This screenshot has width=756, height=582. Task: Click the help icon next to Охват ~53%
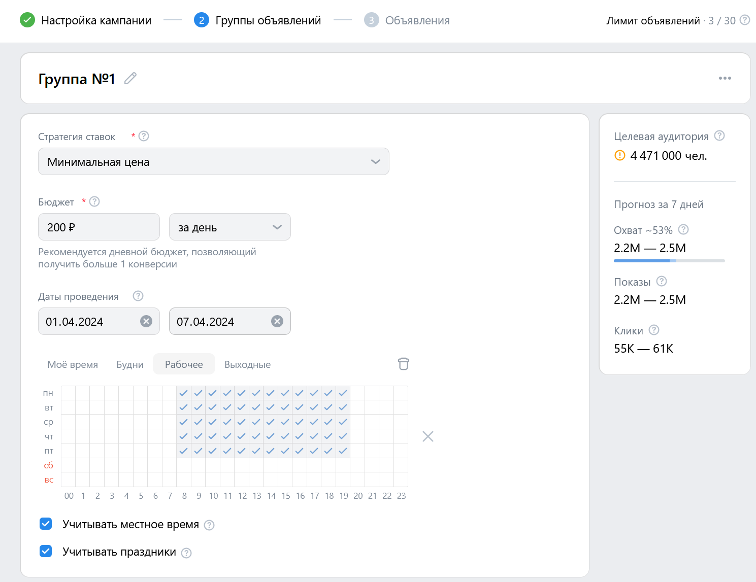[x=683, y=229]
